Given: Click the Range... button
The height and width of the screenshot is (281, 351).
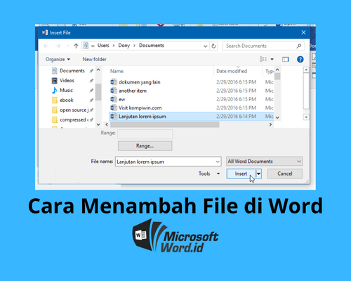Looking at the screenshot, I should [x=145, y=146].
